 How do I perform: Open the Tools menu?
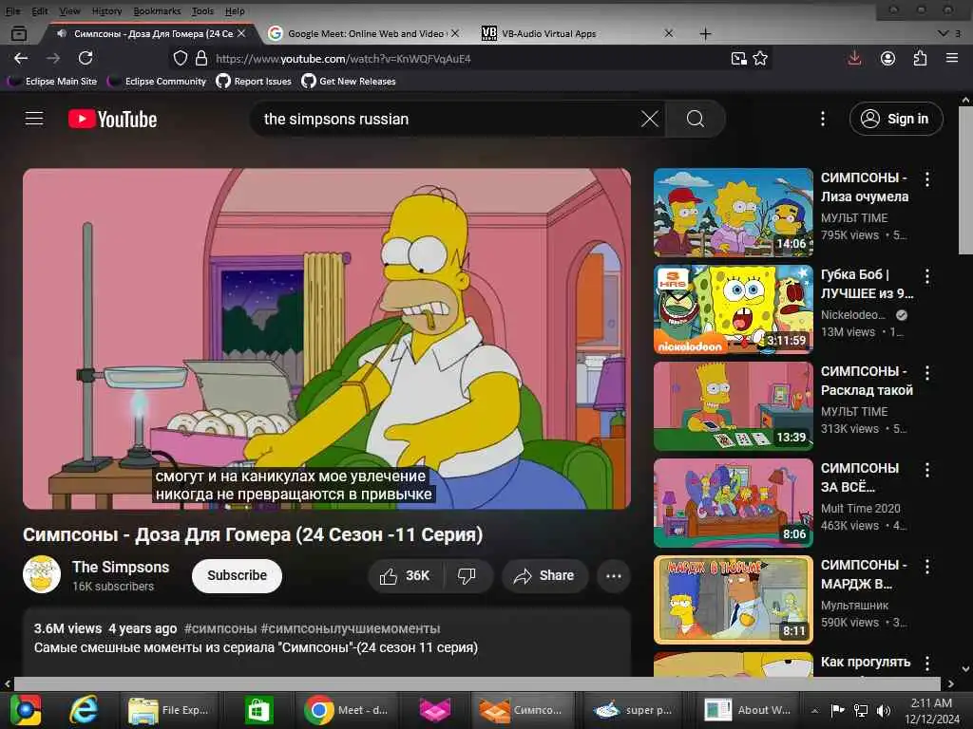202,11
